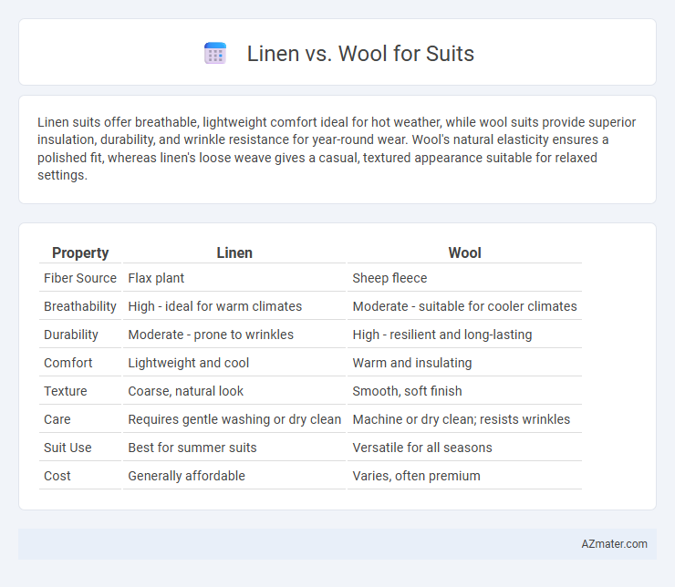Click the calendar icon beside the title
This screenshot has height=587, width=675.
click(x=215, y=54)
